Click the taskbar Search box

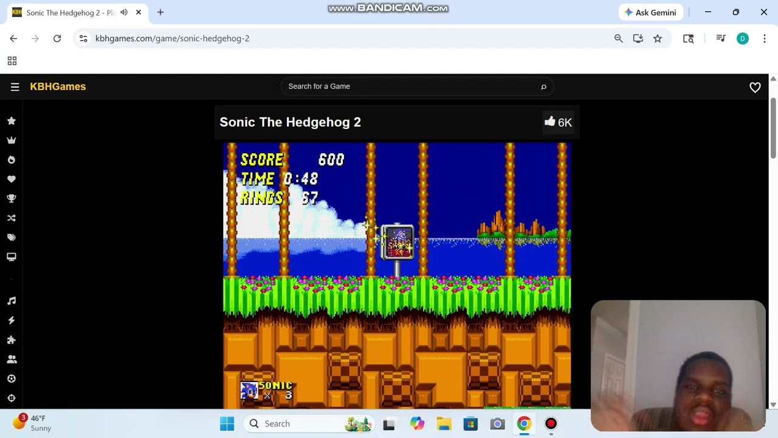pos(309,423)
